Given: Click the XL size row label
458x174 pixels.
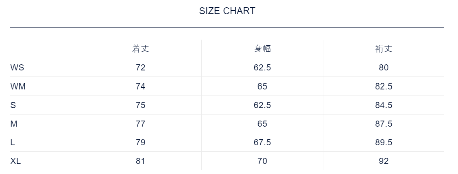Looking at the screenshot, I should pos(15,161).
